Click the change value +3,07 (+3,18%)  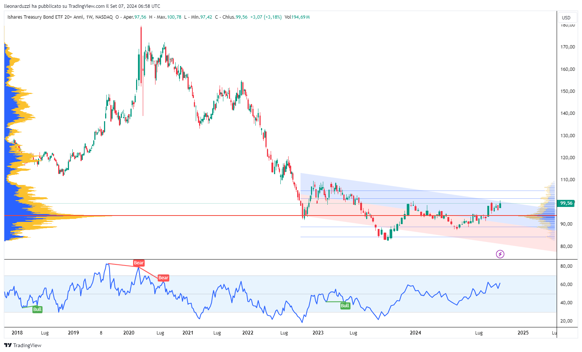coord(266,17)
